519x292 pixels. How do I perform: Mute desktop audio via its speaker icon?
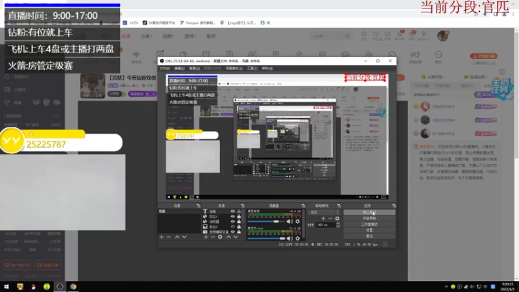pos(289,221)
